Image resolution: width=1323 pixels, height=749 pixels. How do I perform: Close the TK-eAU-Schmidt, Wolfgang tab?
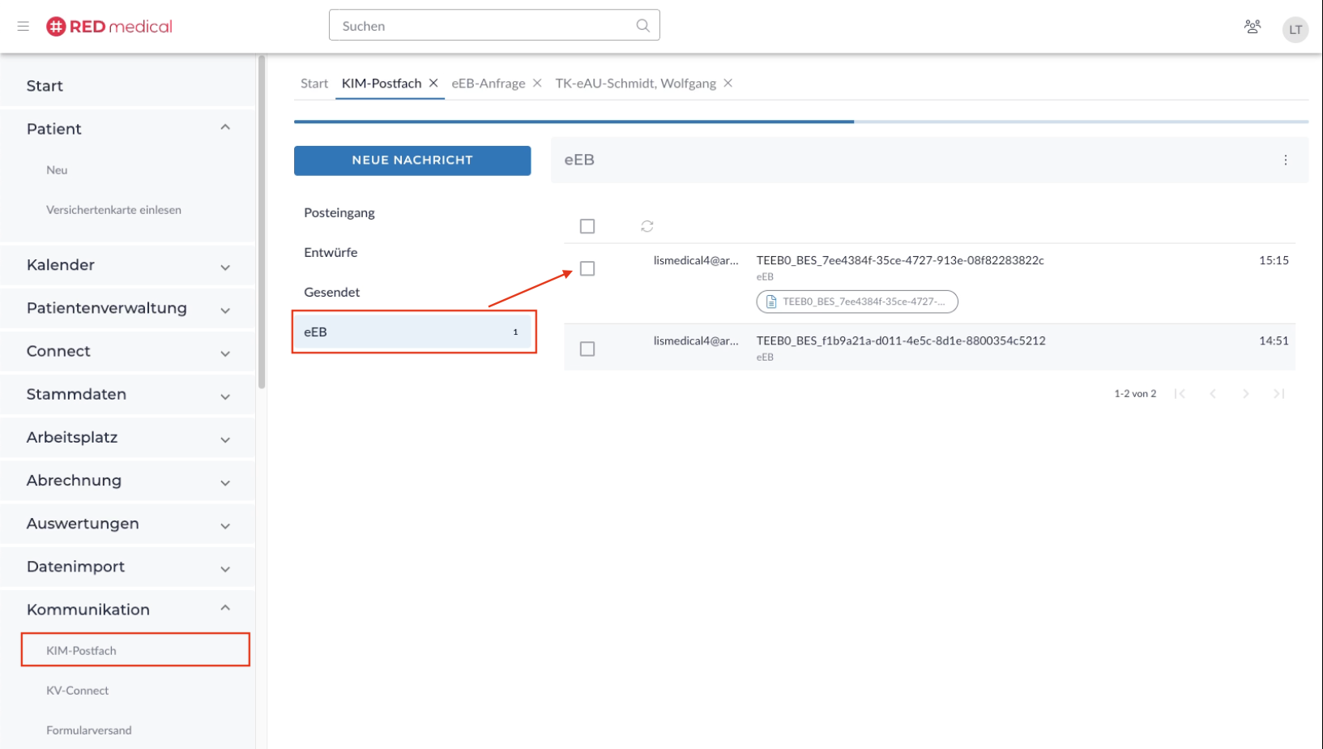pyautogui.click(x=728, y=83)
